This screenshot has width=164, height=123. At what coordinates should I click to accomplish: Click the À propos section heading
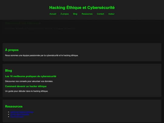pos(12,50)
